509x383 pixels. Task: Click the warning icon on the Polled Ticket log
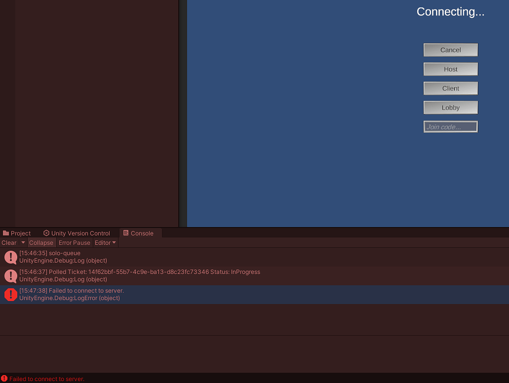(10, 276)
